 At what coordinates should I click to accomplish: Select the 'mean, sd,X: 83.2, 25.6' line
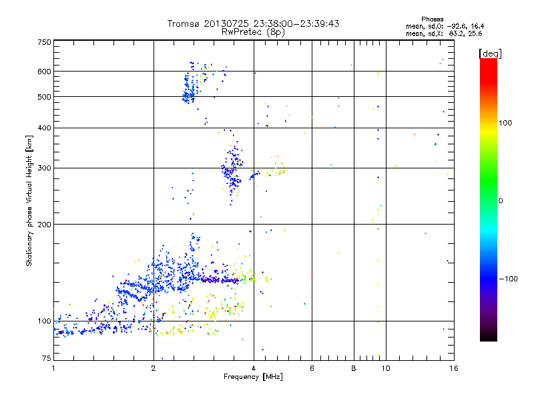click(444, 33)
